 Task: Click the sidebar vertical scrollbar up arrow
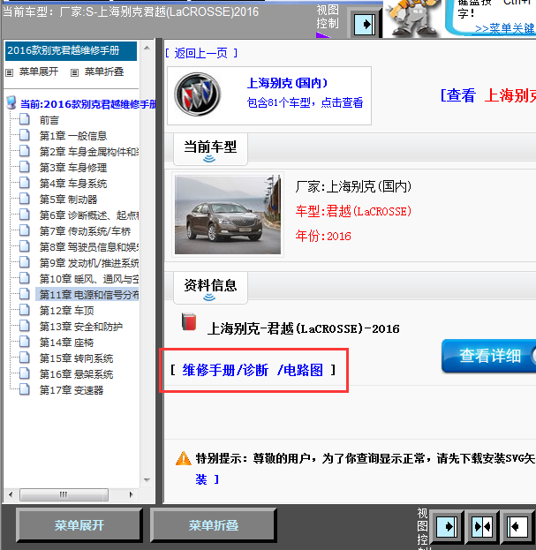(x=147, y=48)
